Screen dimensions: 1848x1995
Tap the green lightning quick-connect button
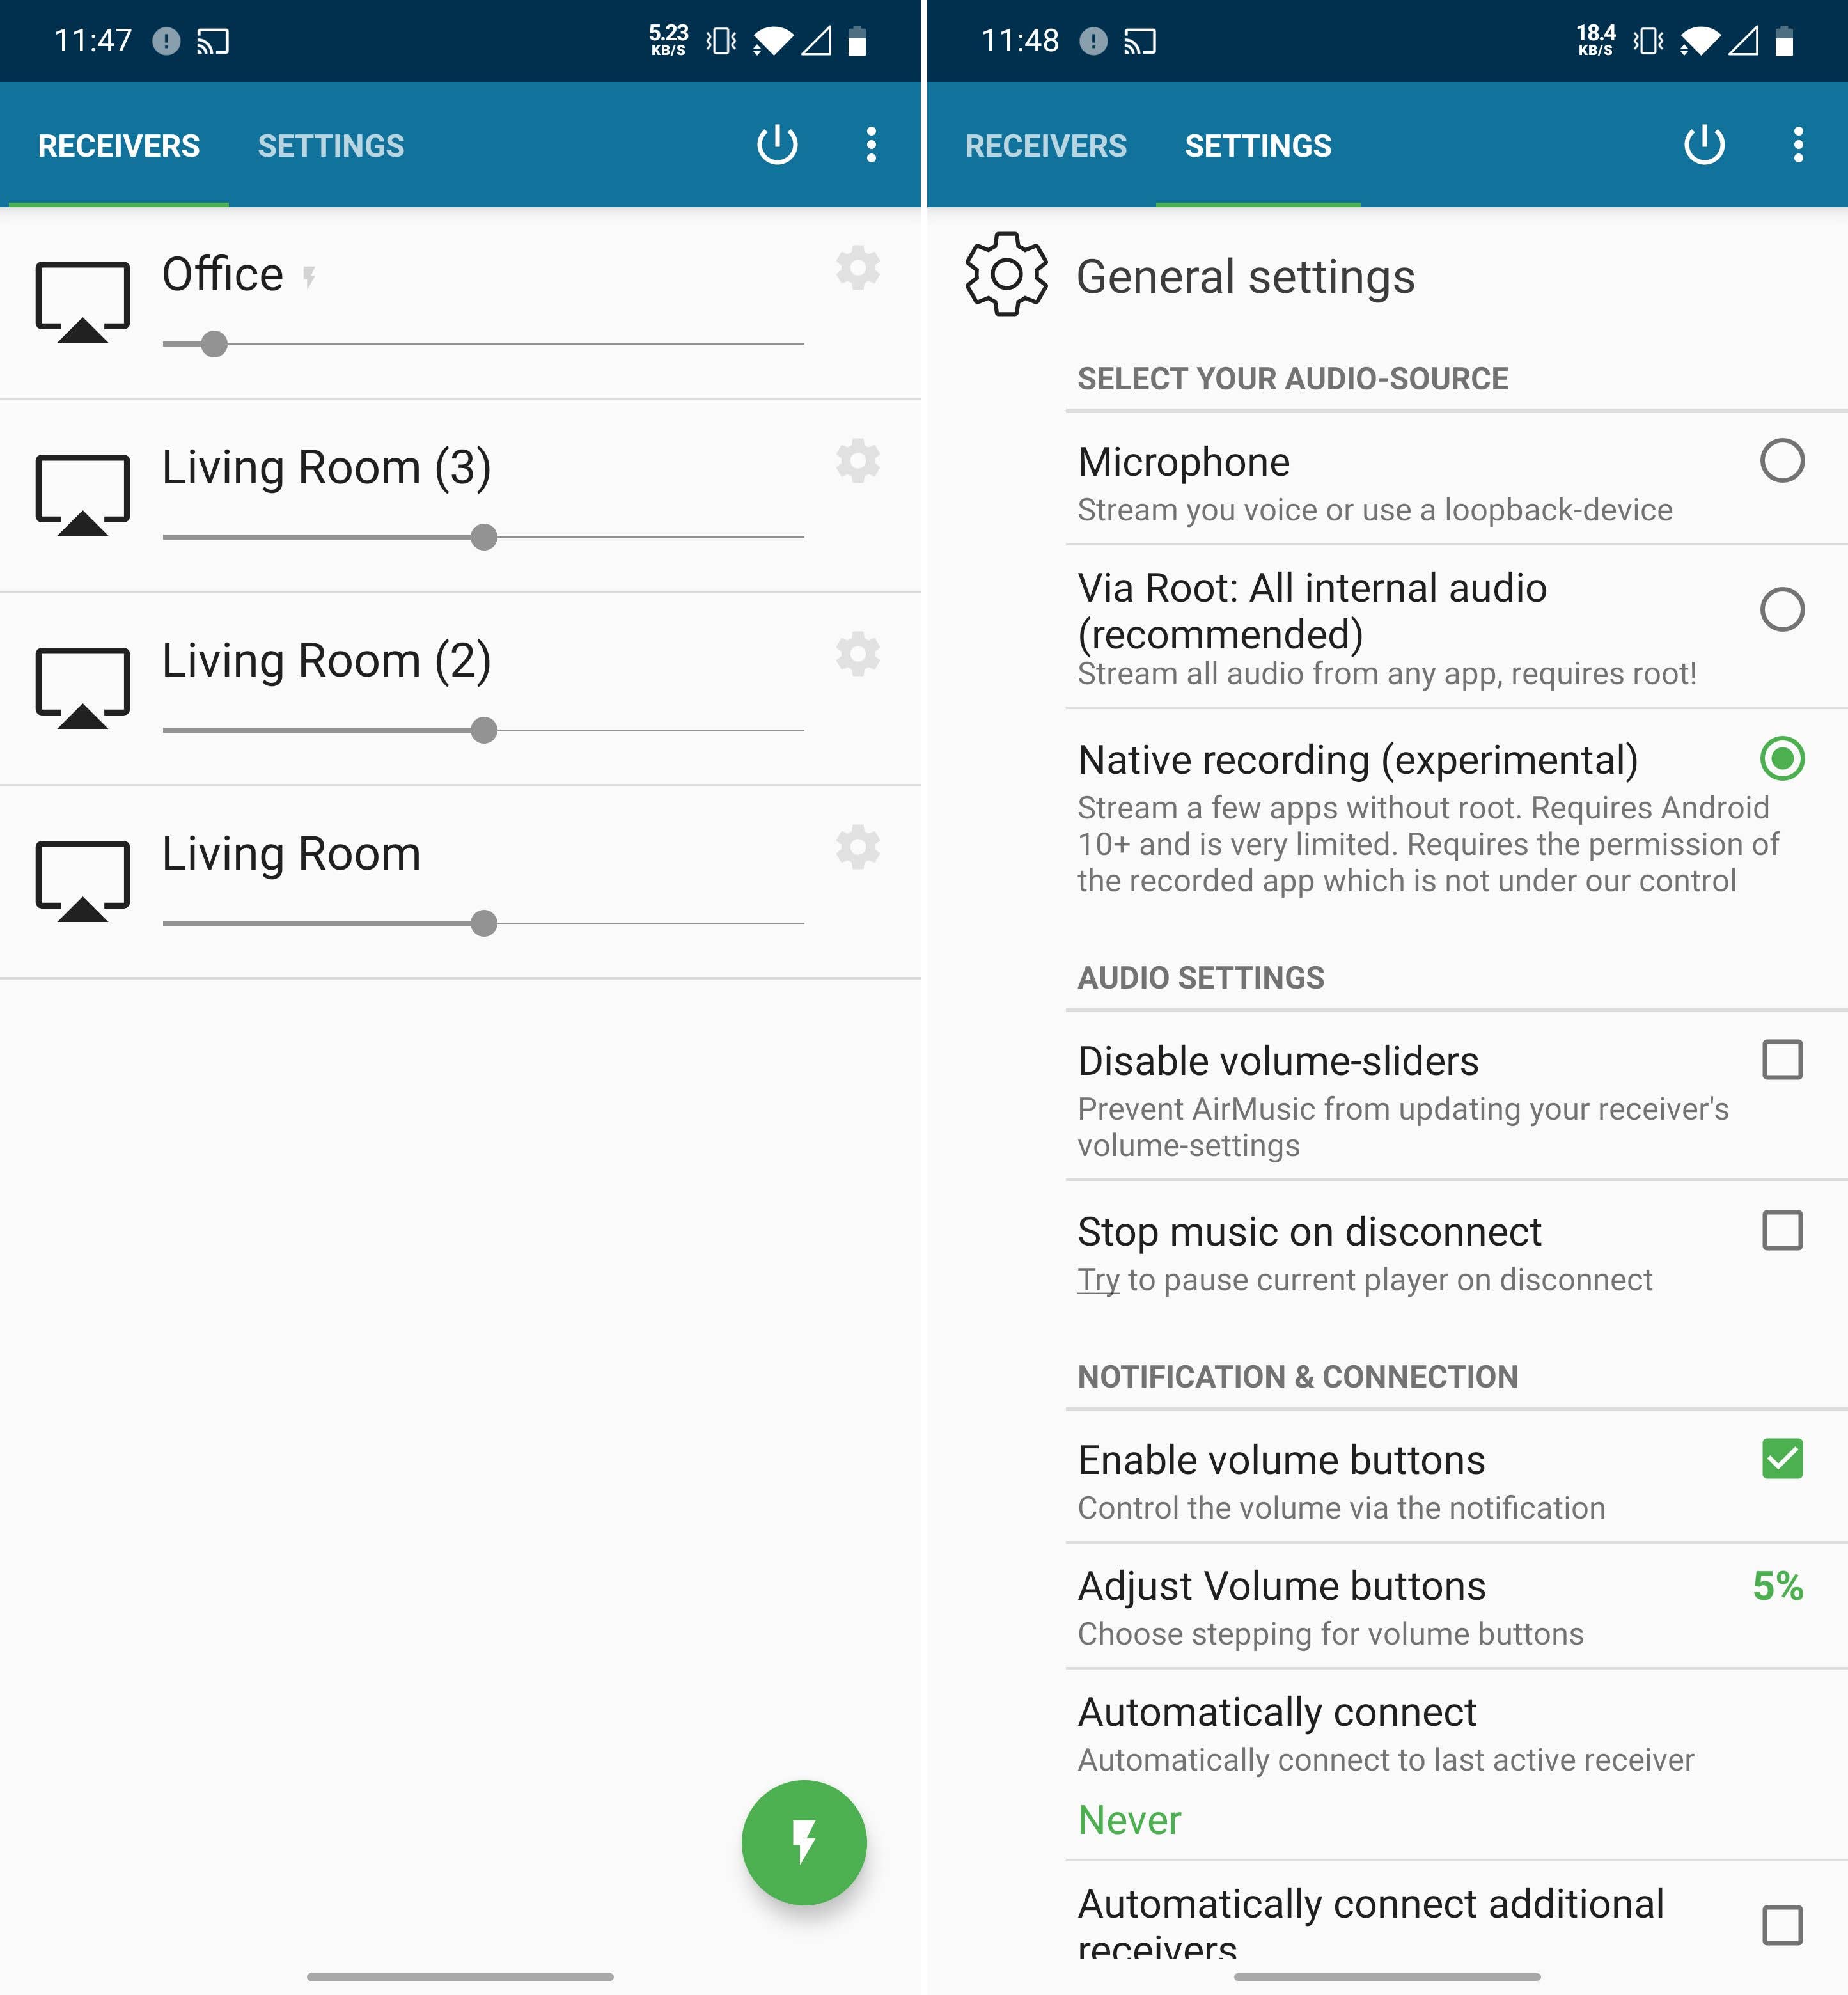point(803,1841)
